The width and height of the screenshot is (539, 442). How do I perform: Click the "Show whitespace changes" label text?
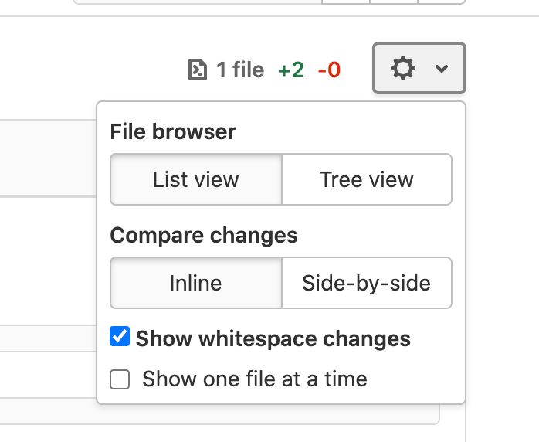tap(273, 338)
